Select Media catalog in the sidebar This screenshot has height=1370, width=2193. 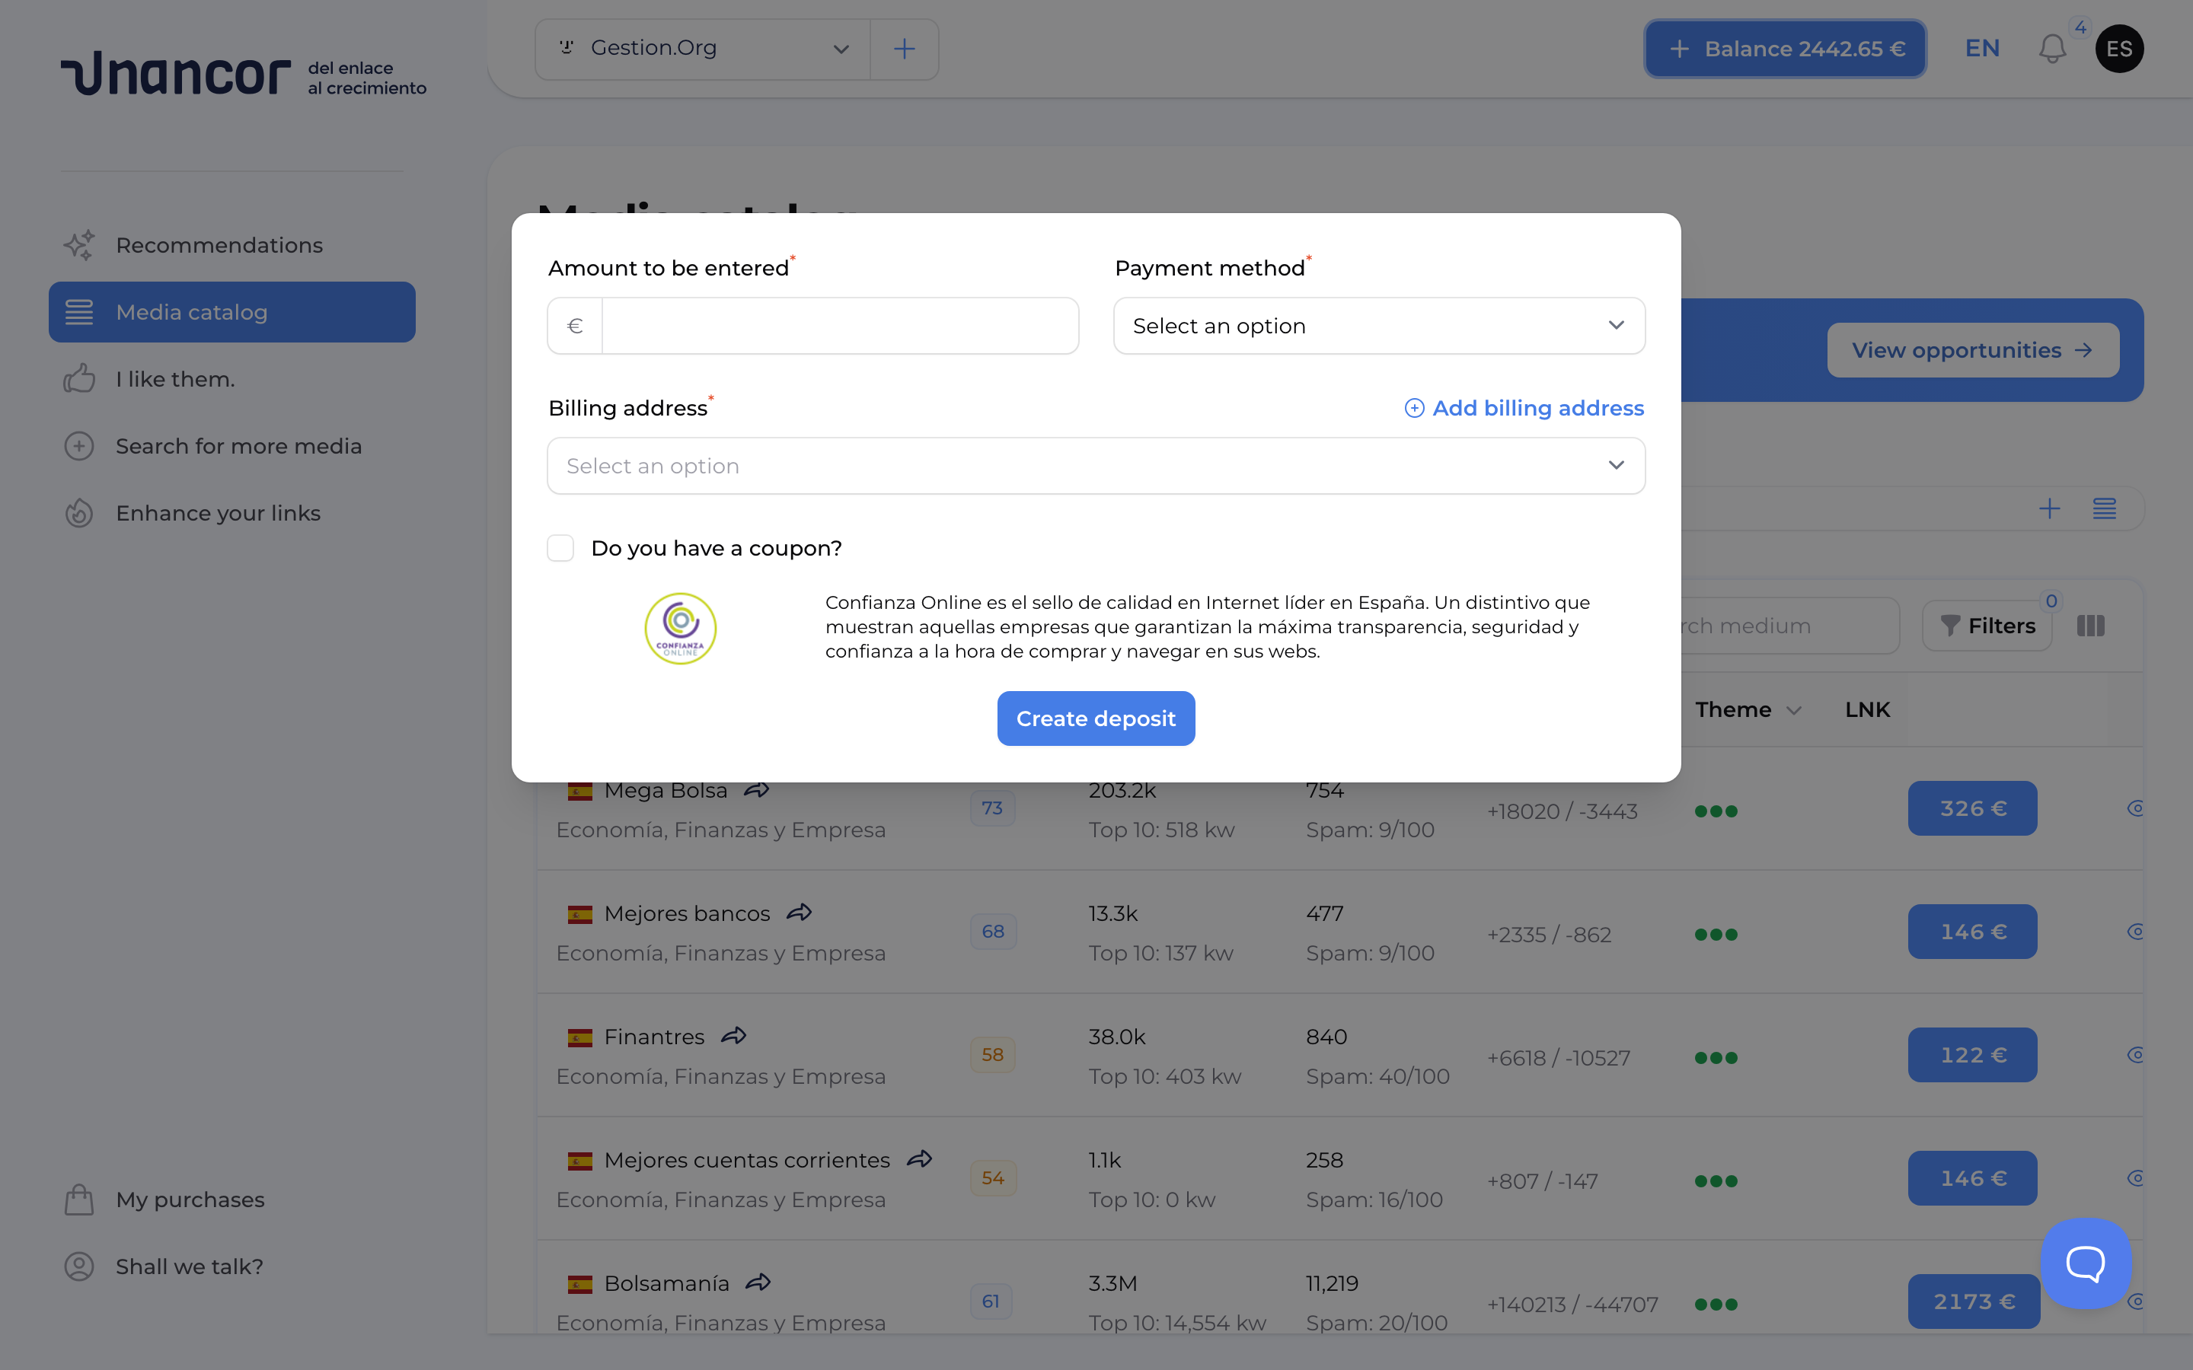pos(190,312)
